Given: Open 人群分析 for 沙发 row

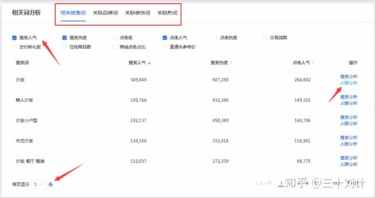Looking at the screenshot, I should (349, 83).
